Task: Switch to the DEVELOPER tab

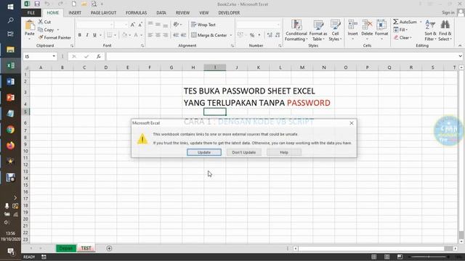Action: [229, 13]
